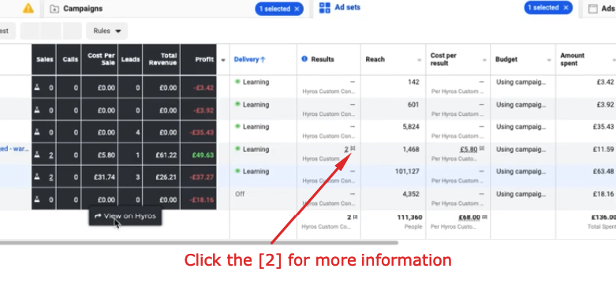Clear the Ad sets 1 selected filter
616x287 pixels.
tap(566, 7)
